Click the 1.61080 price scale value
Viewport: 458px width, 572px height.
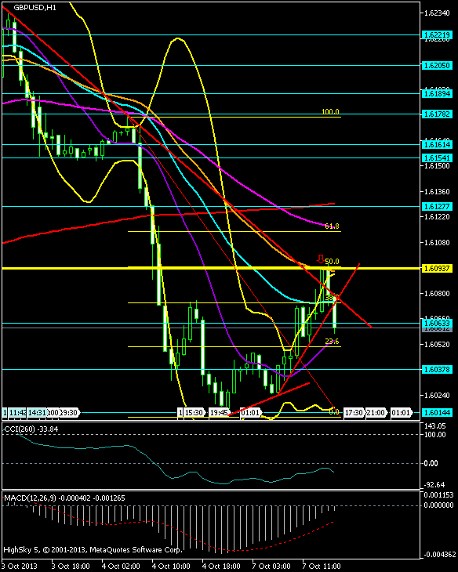pos(437,242)
